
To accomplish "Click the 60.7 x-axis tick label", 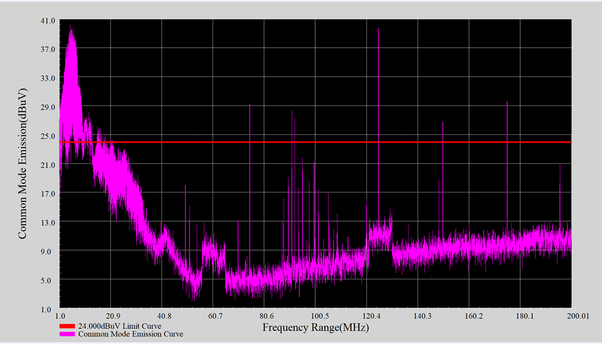I will pos(215,316).
